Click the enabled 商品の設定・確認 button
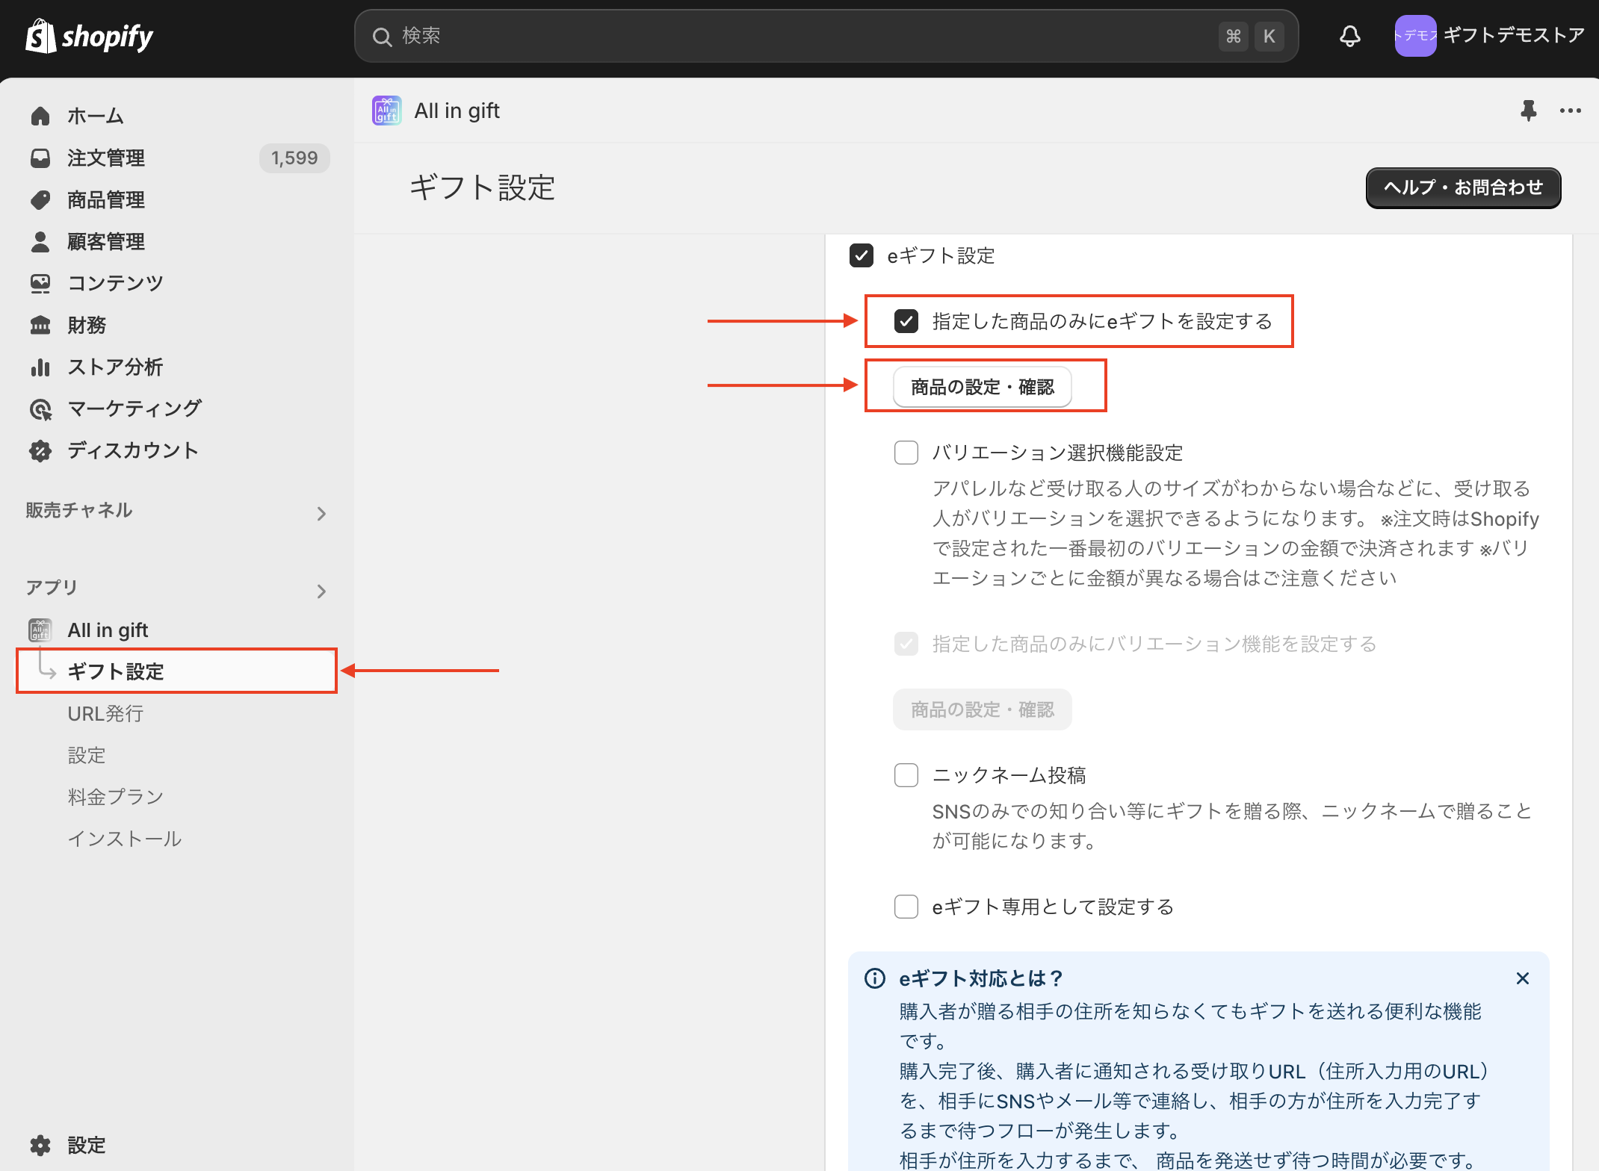The image size is (1599, 1171). click(982, 387)
